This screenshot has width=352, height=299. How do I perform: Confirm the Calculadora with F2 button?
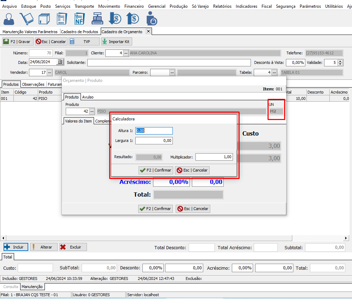point(156,170)
